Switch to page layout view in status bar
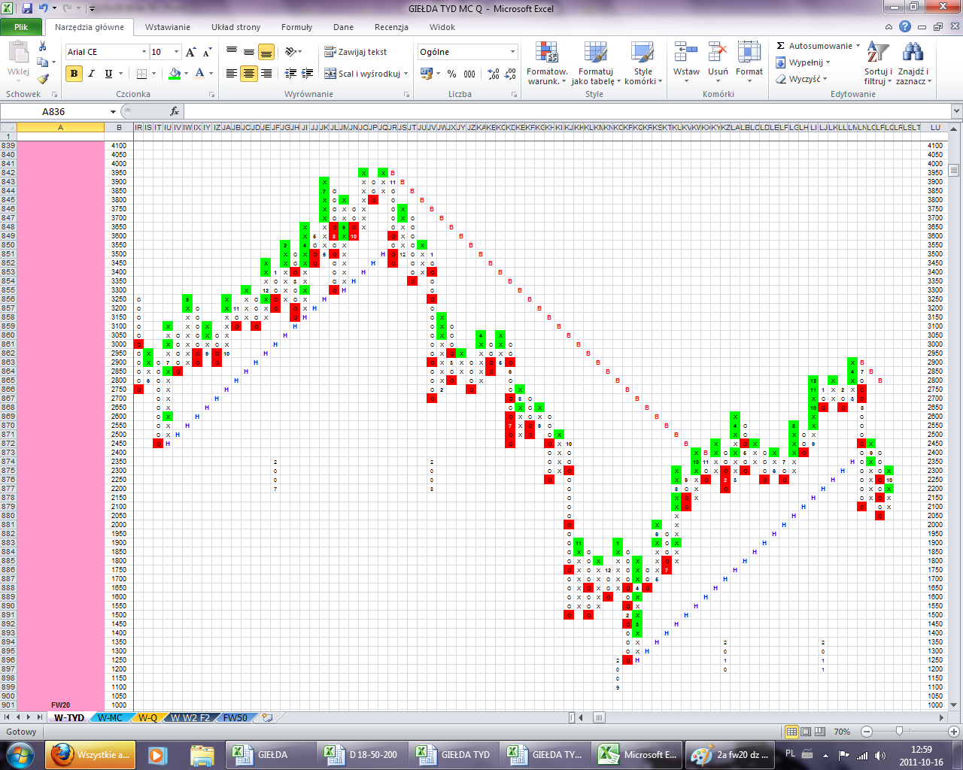The image size is (963, 770). point(806,732)
